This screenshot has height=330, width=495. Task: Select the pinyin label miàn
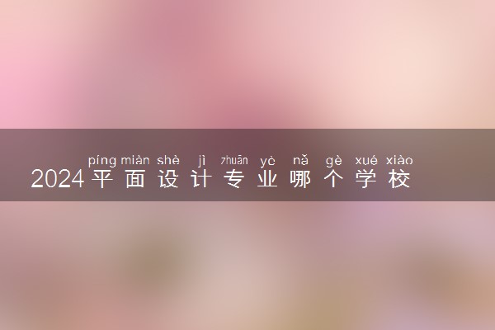pos(135,160)
